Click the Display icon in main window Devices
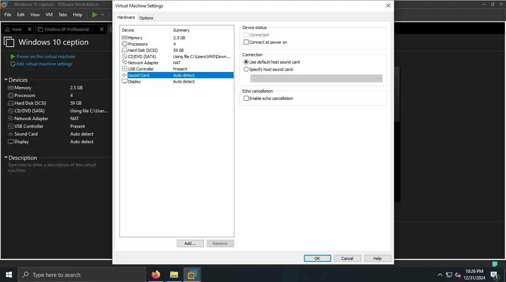Image resolution: width=506 pixels, height=282 pixels. (x=10, y=142)
